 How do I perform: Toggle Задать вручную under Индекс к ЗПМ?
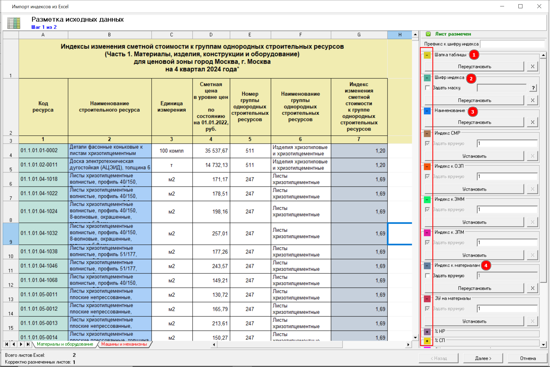tap(427, 243)
